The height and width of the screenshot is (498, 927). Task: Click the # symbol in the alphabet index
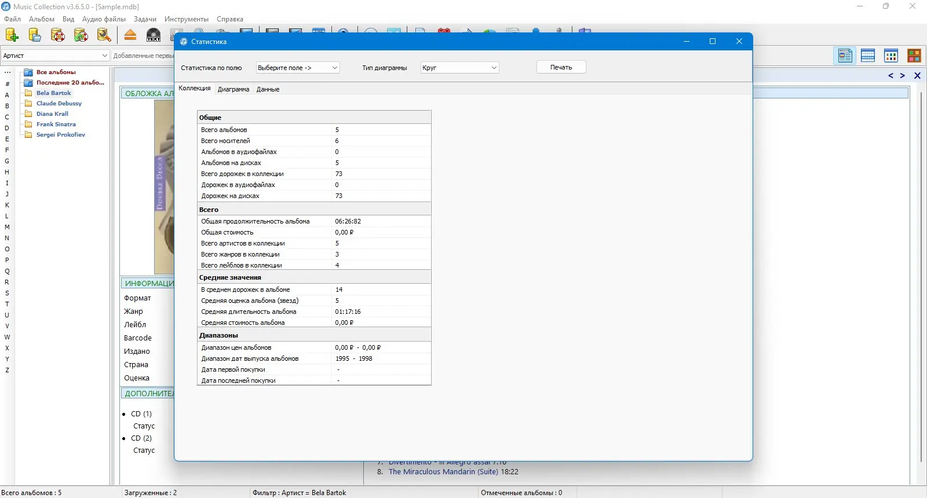click(x=7, y=84)
